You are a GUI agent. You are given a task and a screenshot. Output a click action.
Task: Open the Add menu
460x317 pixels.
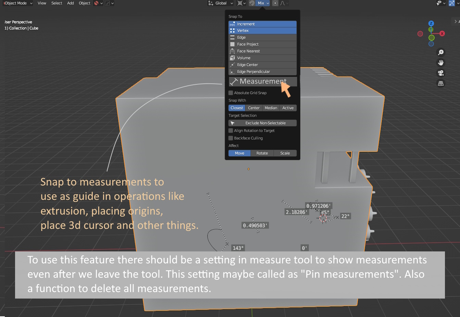point(71,3)
